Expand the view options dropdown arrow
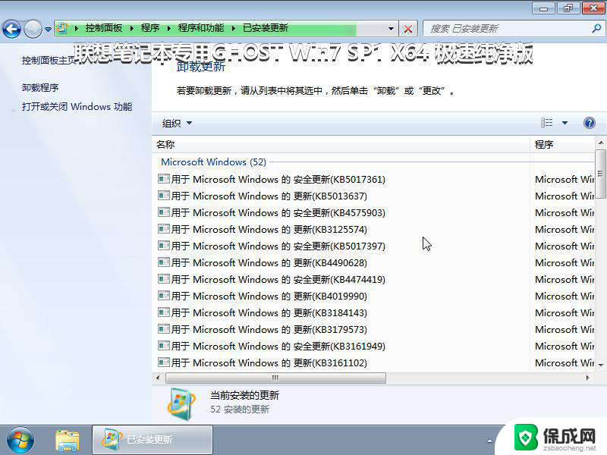Screen dimensions: 607x455 pyautogui.click(x=565, y=123)
